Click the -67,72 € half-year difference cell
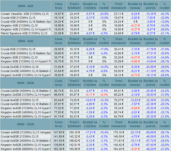 (151, 141)
